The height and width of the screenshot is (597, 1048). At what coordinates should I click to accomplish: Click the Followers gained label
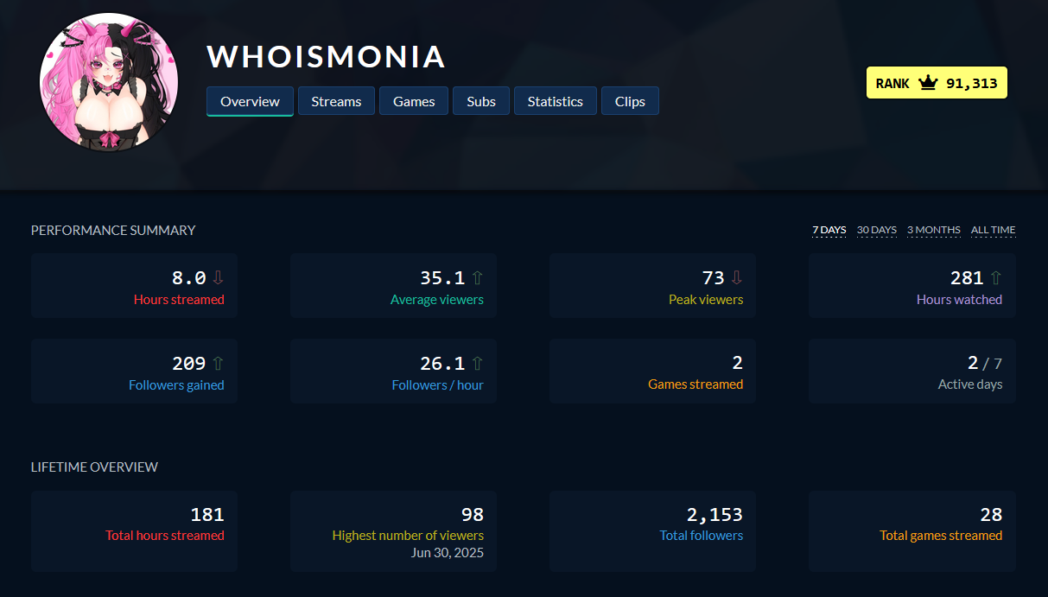pos(176,385)
